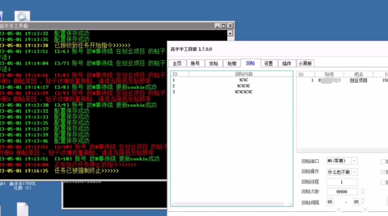Switch to the 主页 tab

[x=177, y=63]
